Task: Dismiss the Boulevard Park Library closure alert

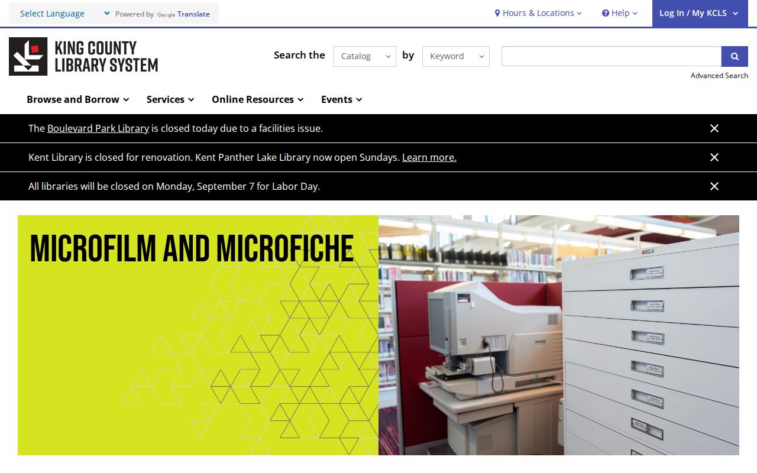Action: [714, 128]
